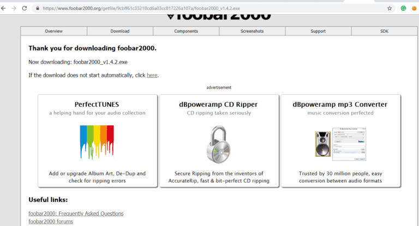Open foobar2000 Frequently Asked Questions link
419x226 pixels.
pos(76,213)
